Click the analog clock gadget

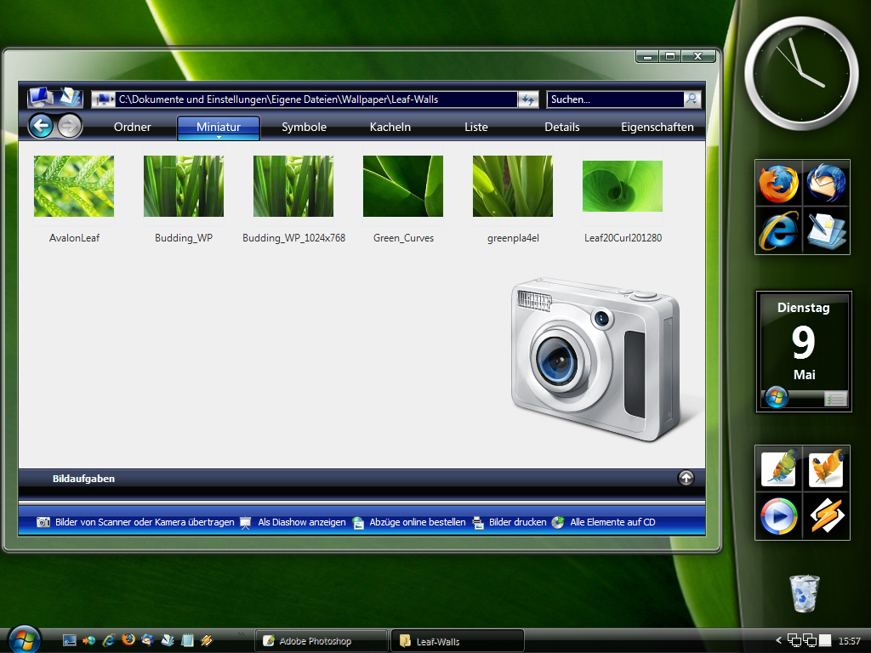801,74
